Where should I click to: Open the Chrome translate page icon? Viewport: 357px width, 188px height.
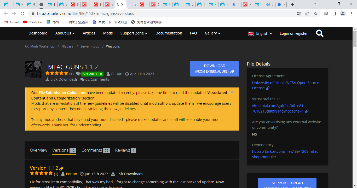click(x=299, y=14)
